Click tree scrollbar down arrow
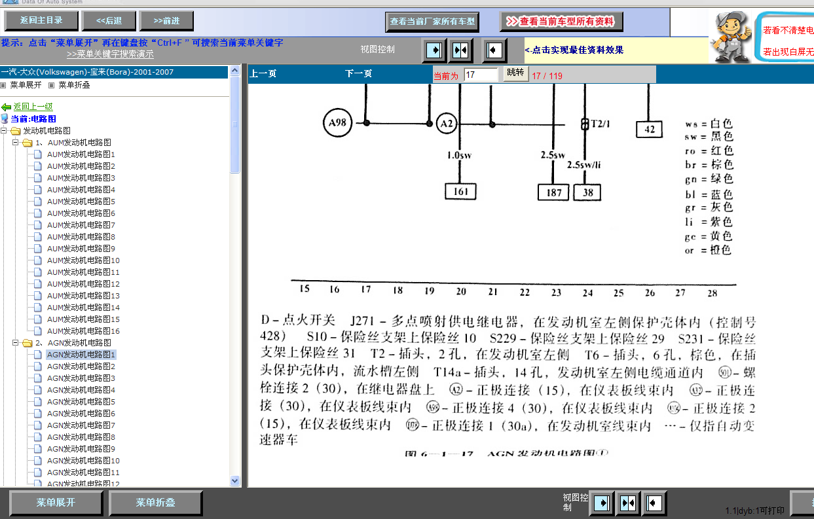This screenshot has height=519, width=814. pyautogui.click(x=235, y=481)
